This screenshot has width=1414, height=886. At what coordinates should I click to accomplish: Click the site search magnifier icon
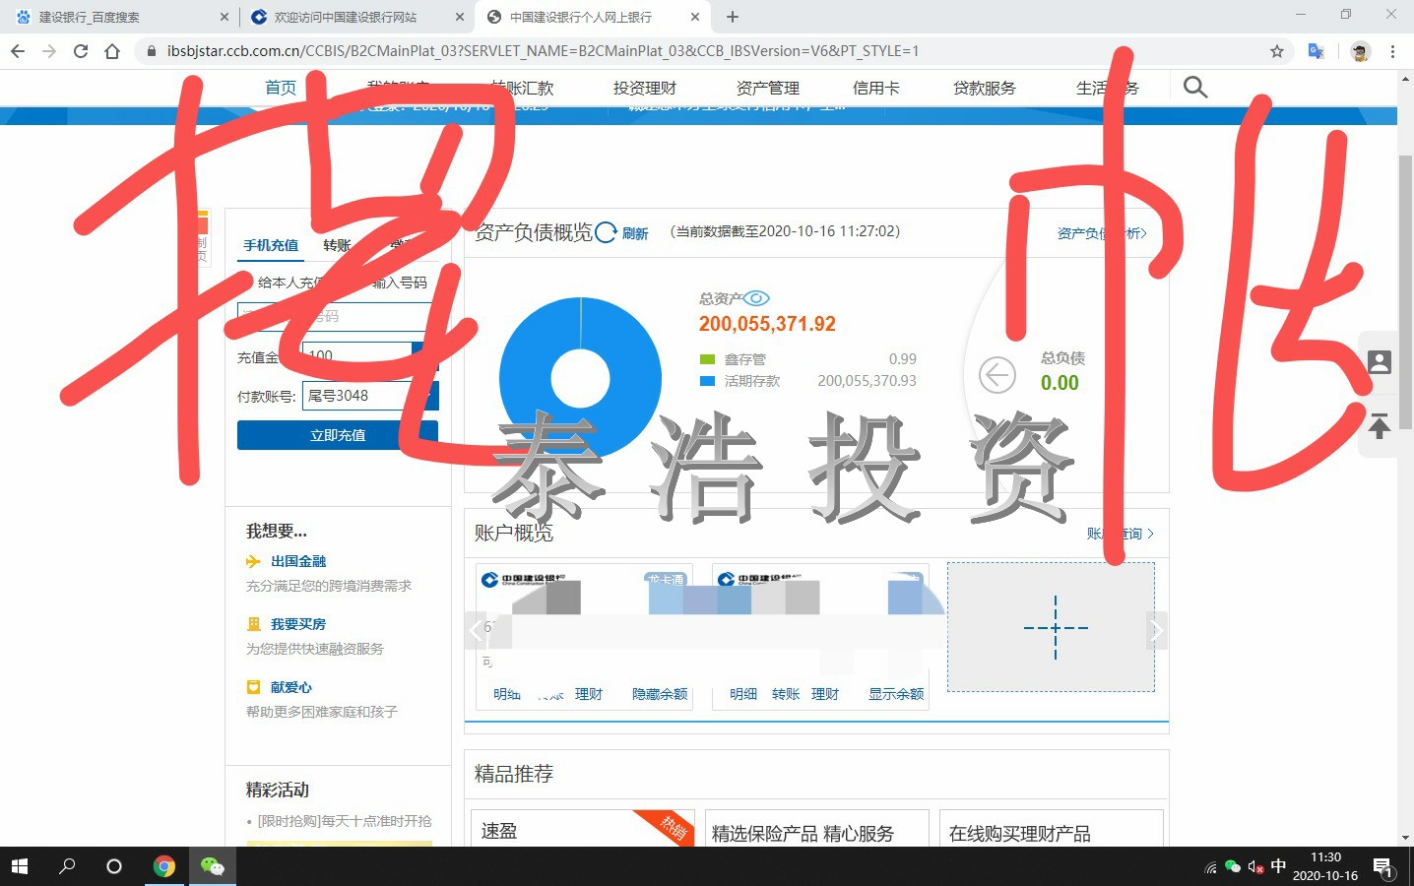(1195, 88)
